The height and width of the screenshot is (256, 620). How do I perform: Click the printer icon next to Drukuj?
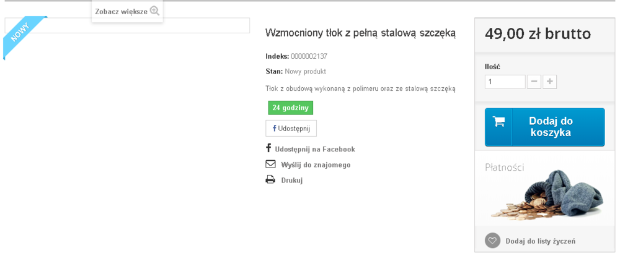(270, 180)
